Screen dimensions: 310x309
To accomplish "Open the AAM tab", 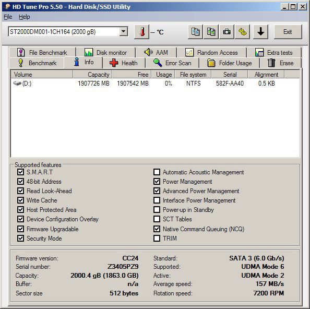I will point(156,52).
